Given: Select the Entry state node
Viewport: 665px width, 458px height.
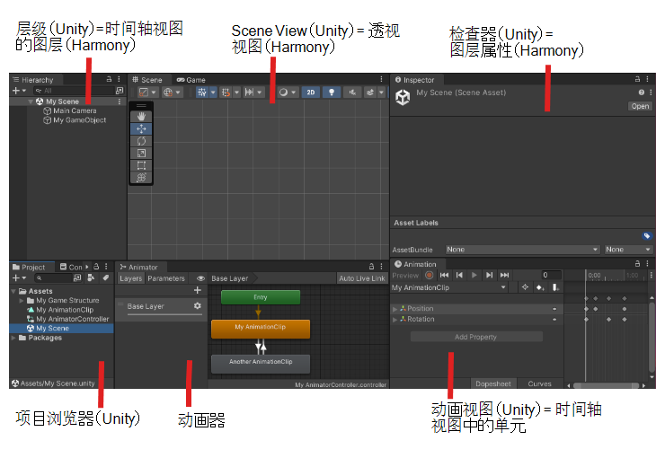Looking at the screenshot, I should click(x=261, y=297).
